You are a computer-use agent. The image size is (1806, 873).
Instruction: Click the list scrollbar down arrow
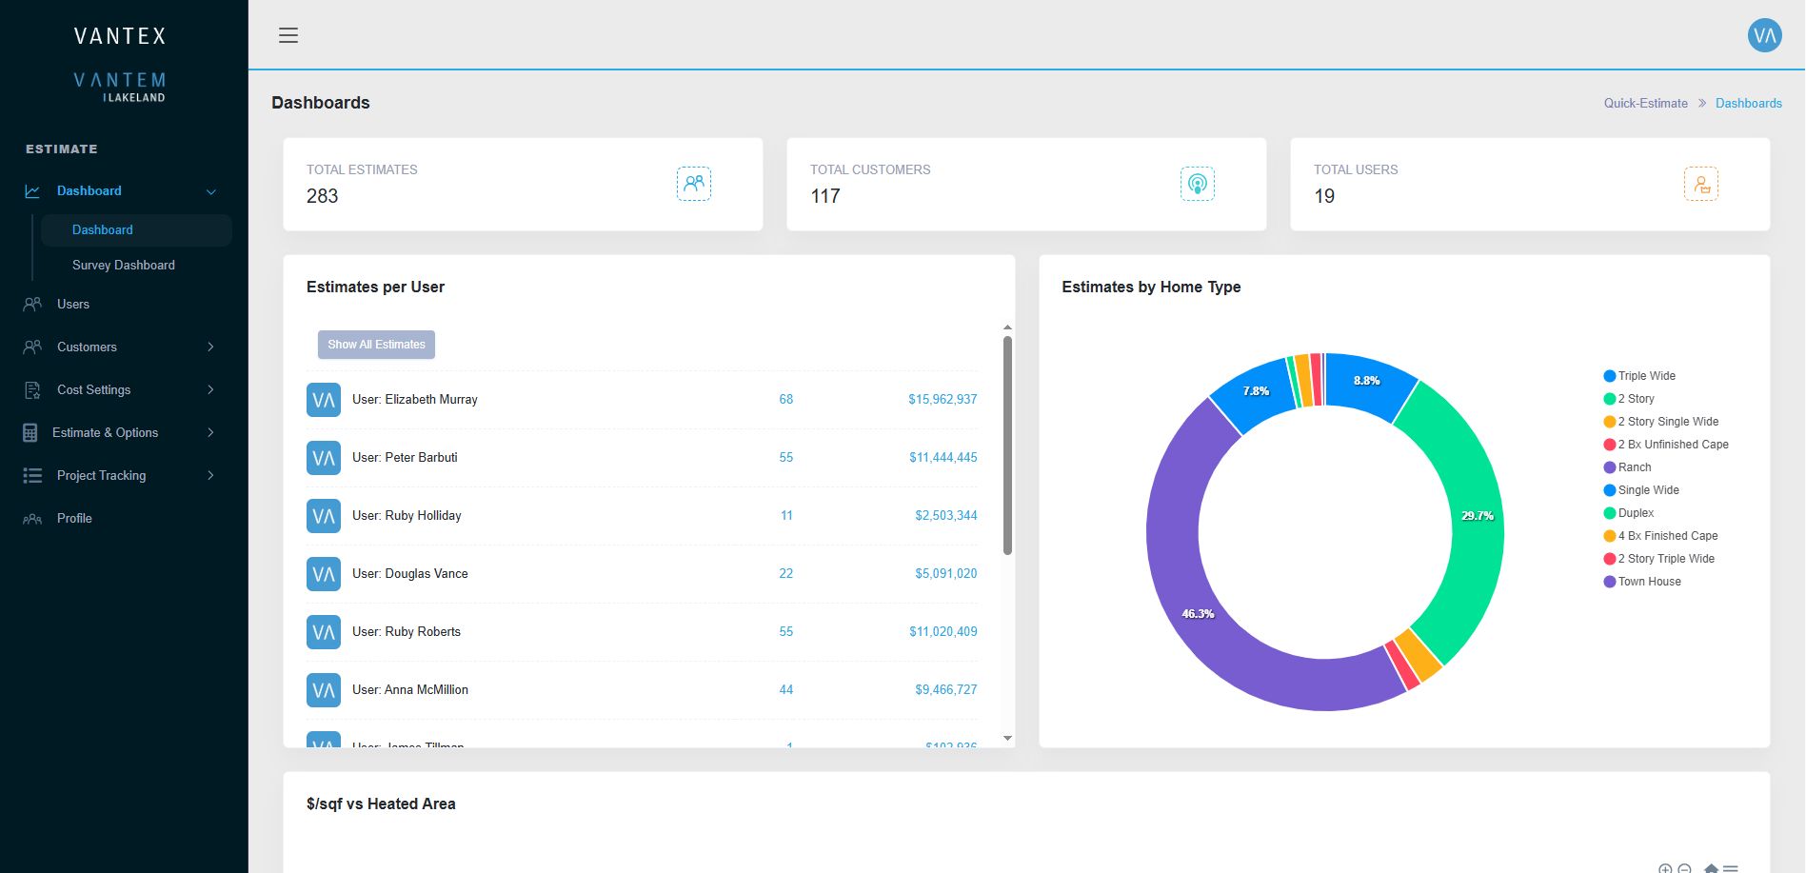(1007, 739)
